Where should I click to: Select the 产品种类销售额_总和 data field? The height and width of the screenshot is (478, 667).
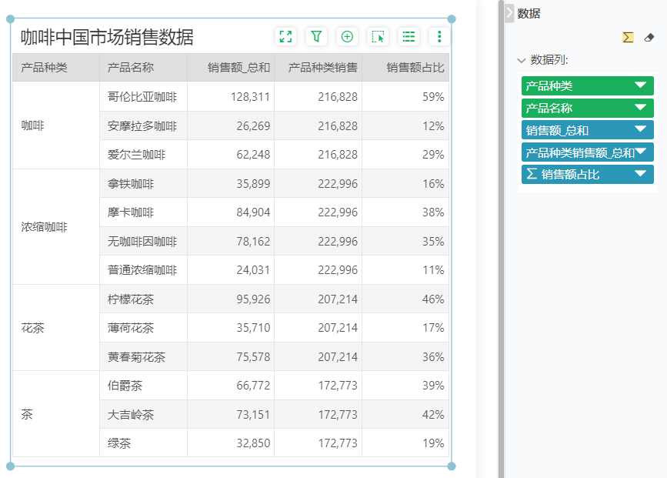(x=580, y=152)
